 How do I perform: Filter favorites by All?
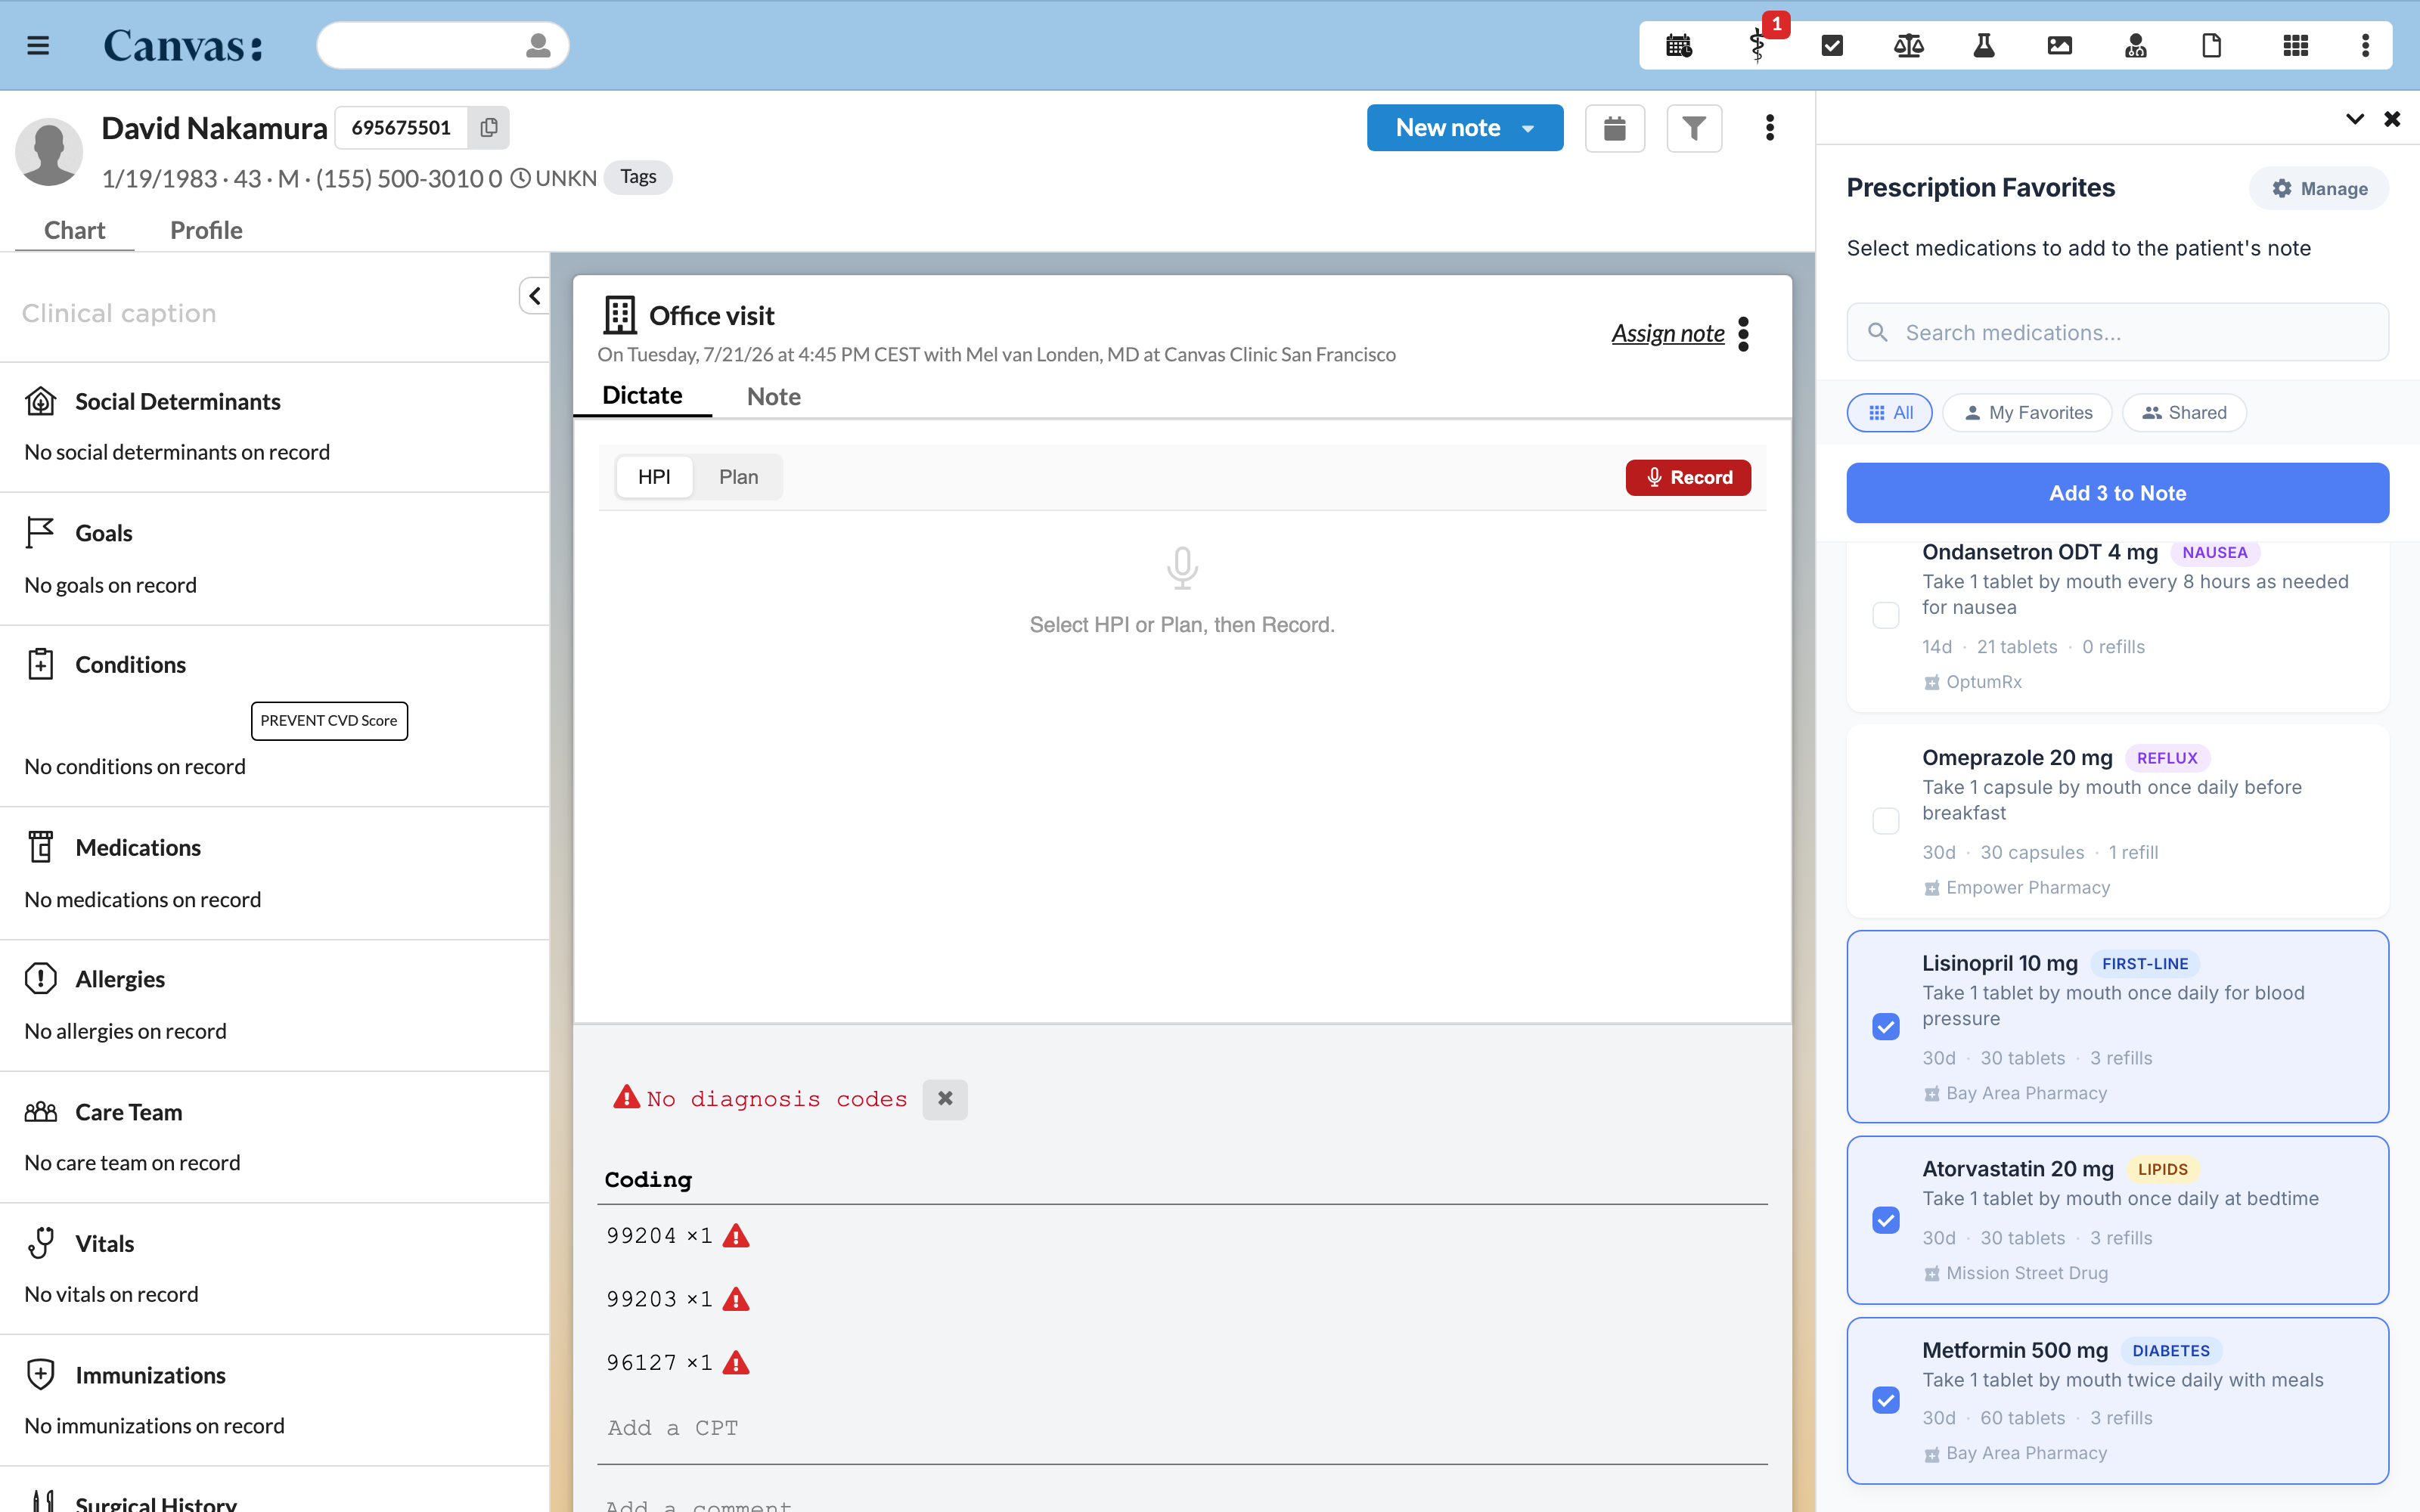[1889, 413]
